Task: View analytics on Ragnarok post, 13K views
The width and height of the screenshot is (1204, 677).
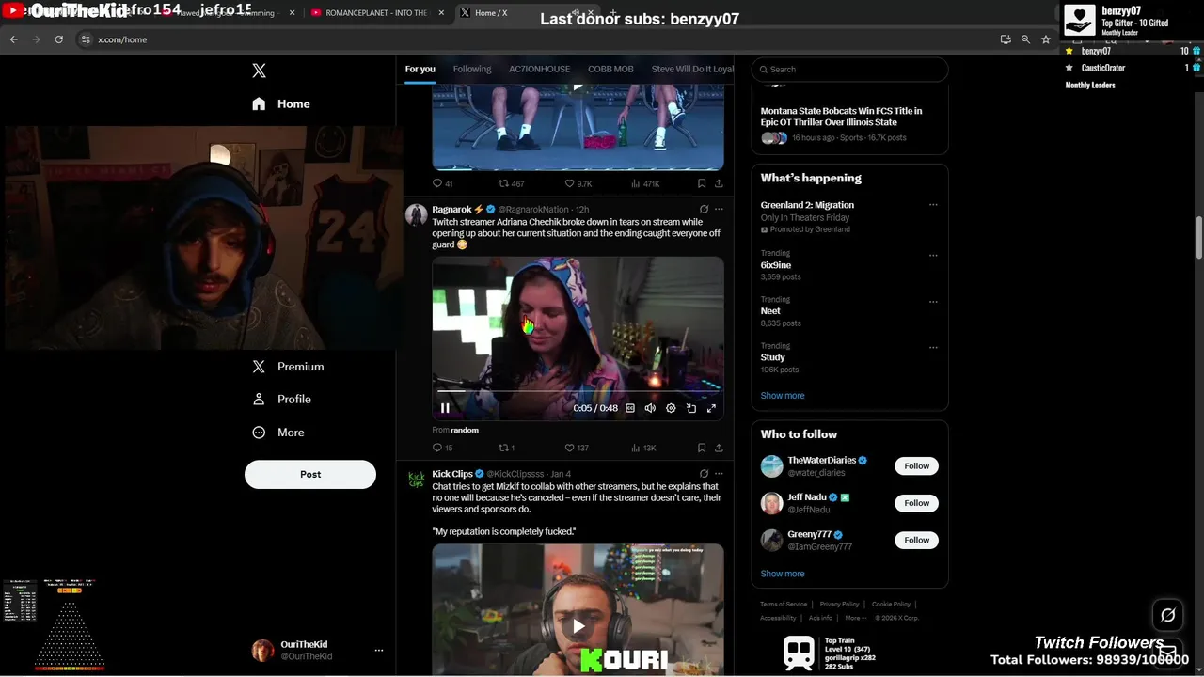Action: click(643, 449)
